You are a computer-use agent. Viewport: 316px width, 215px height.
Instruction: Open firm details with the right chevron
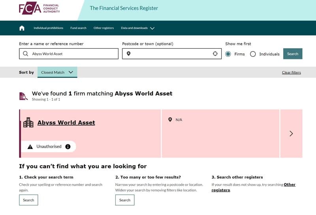tap(291, 133)
